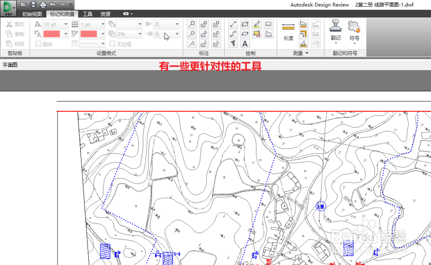Click the line color swatch
Screen dimensions: 431x265
88,34
